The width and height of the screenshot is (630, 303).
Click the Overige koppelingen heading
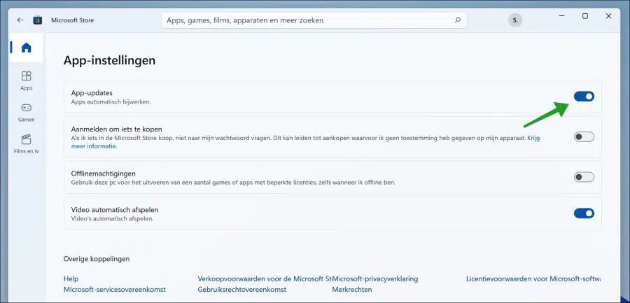(97, 259)
